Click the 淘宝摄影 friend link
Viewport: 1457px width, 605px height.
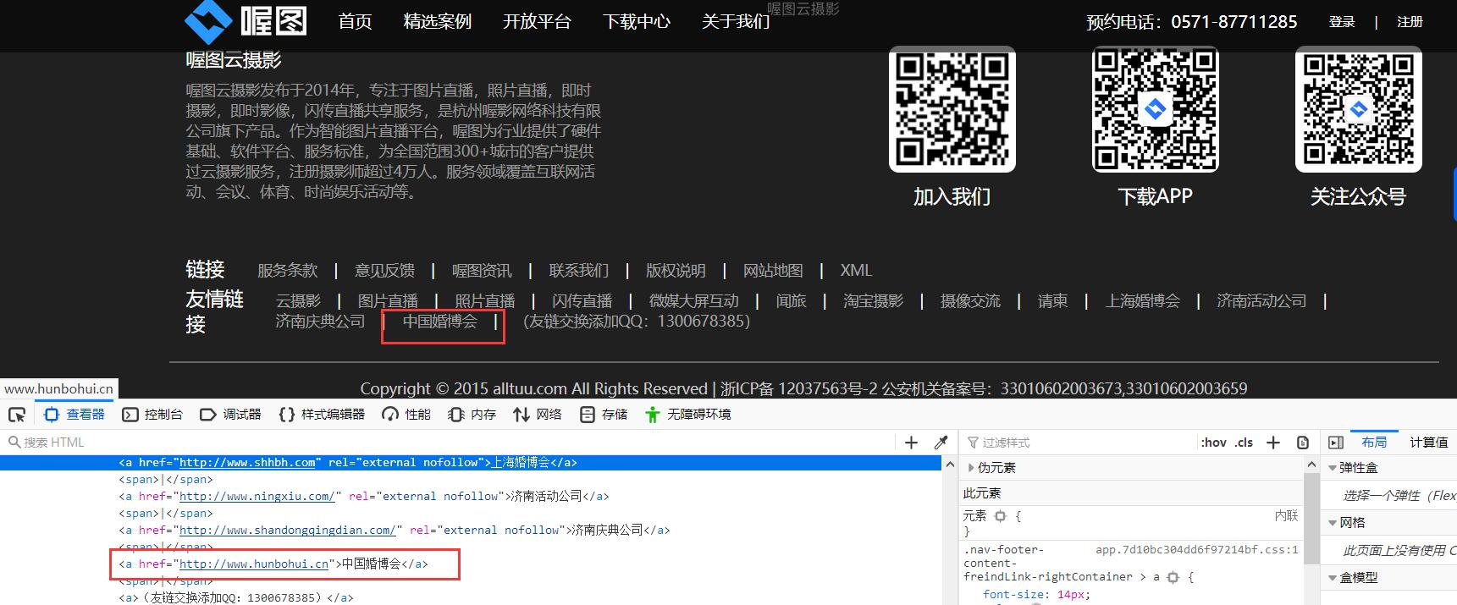click(874, 301)
